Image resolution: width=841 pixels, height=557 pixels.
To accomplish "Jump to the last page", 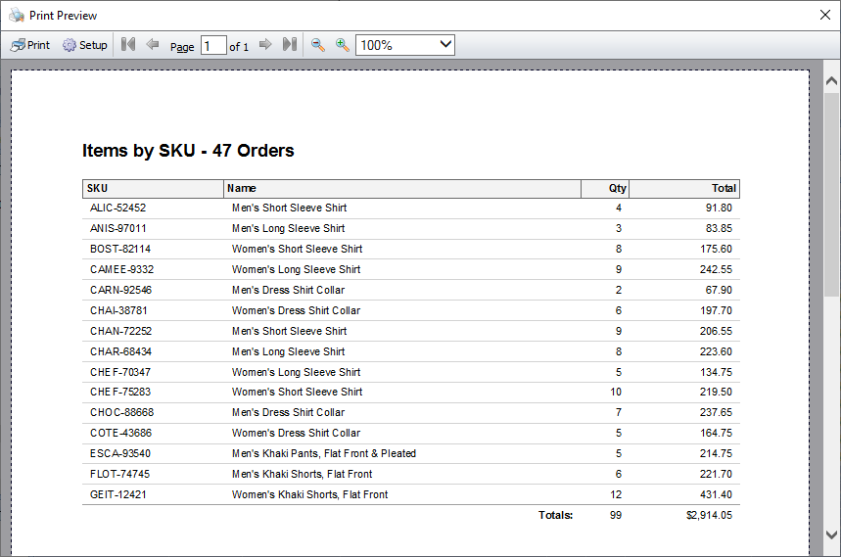I will [x=290, y=44].
